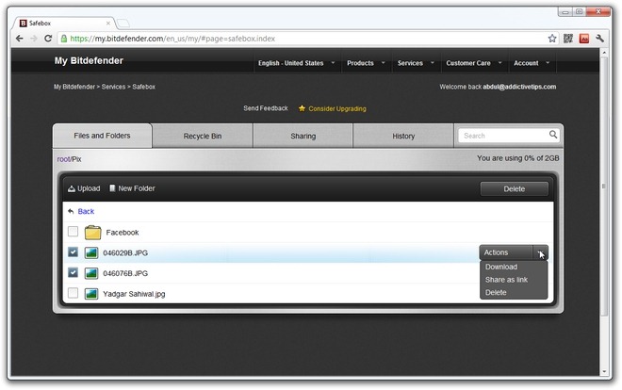Click the Actions button label
Image resolution: width=622 pixels, height=390 pixels.
pyautogui.click(x=496, y=252)
